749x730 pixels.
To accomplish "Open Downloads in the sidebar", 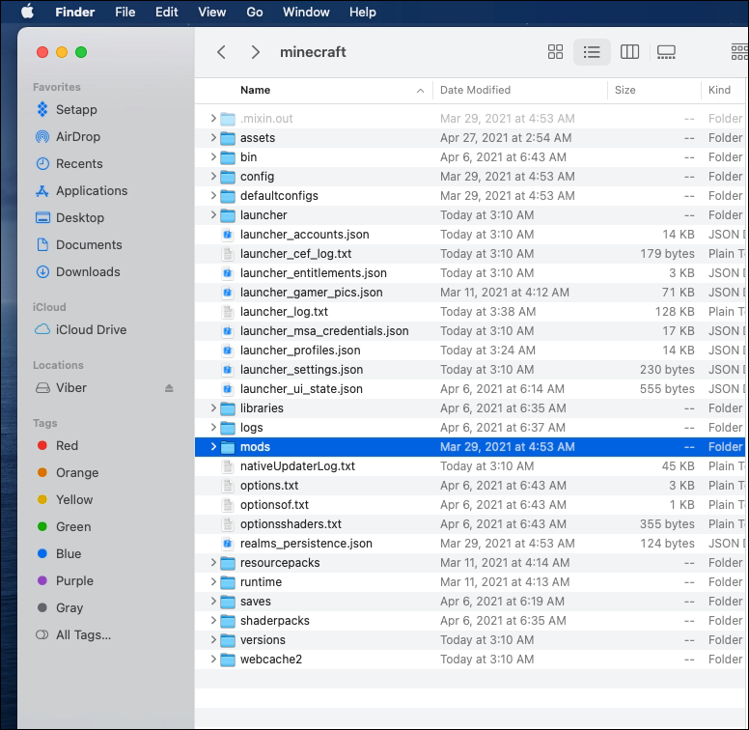I will coord(87,272).
